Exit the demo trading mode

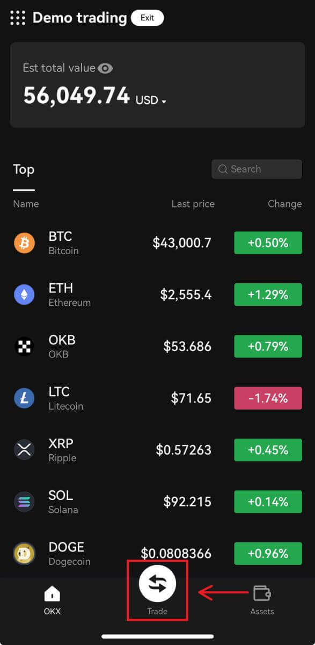(147, 17)
